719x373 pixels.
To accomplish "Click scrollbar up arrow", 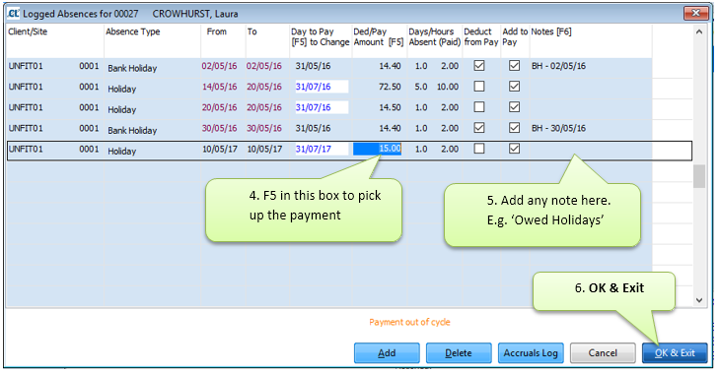I will tap(699, 32).
